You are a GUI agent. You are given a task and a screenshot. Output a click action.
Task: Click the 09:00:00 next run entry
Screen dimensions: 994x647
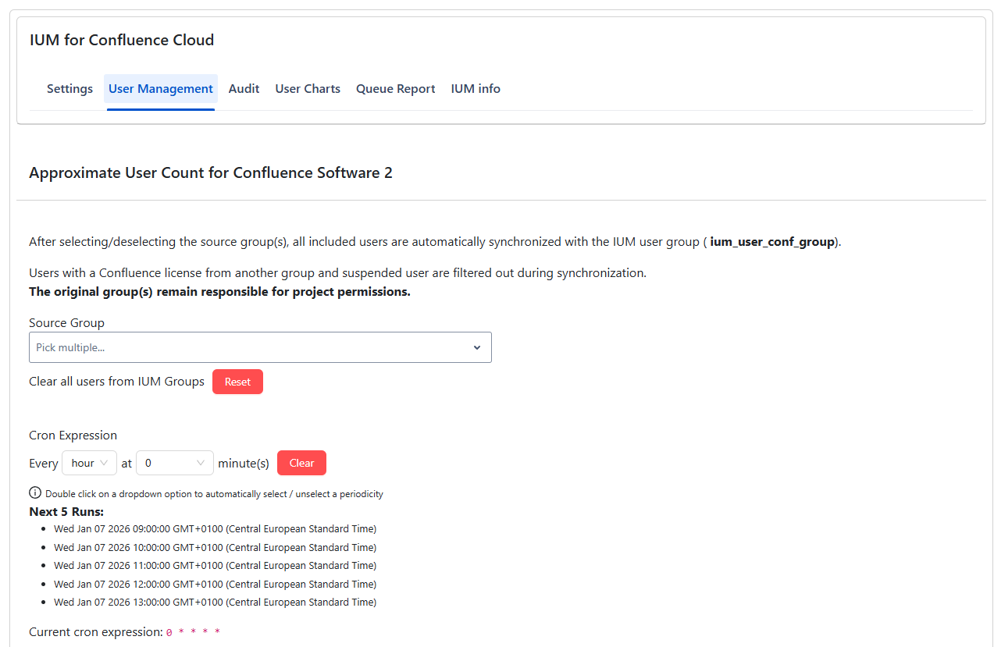point(215,529)
